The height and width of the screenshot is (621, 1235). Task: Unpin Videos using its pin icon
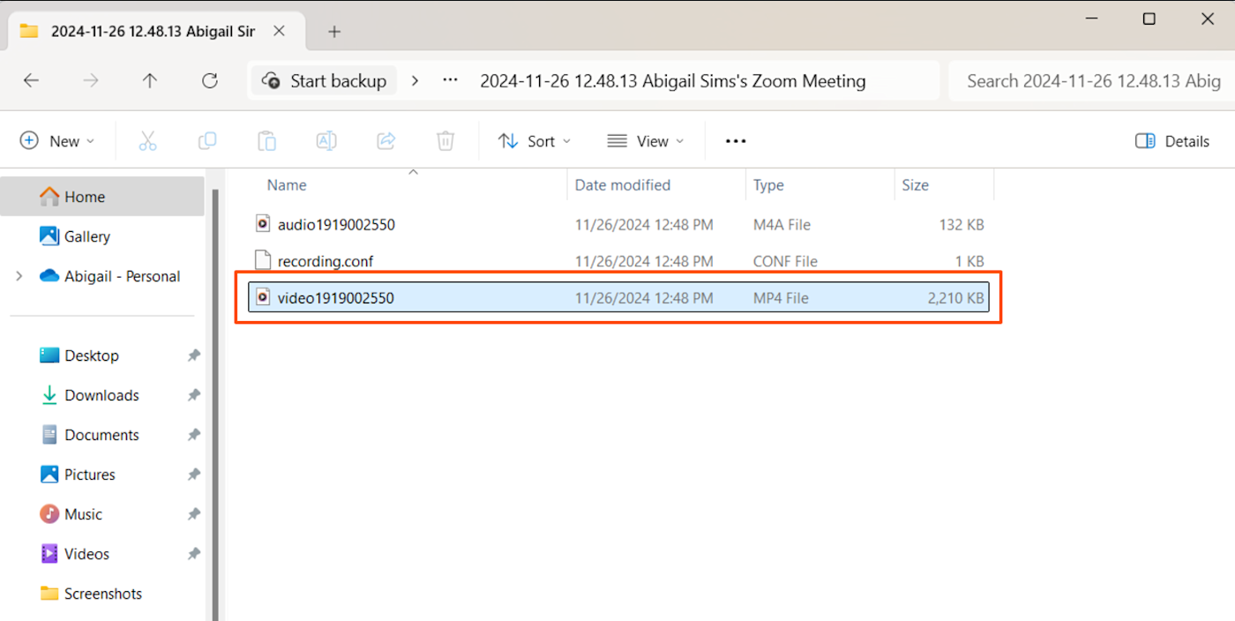[193, 554]
